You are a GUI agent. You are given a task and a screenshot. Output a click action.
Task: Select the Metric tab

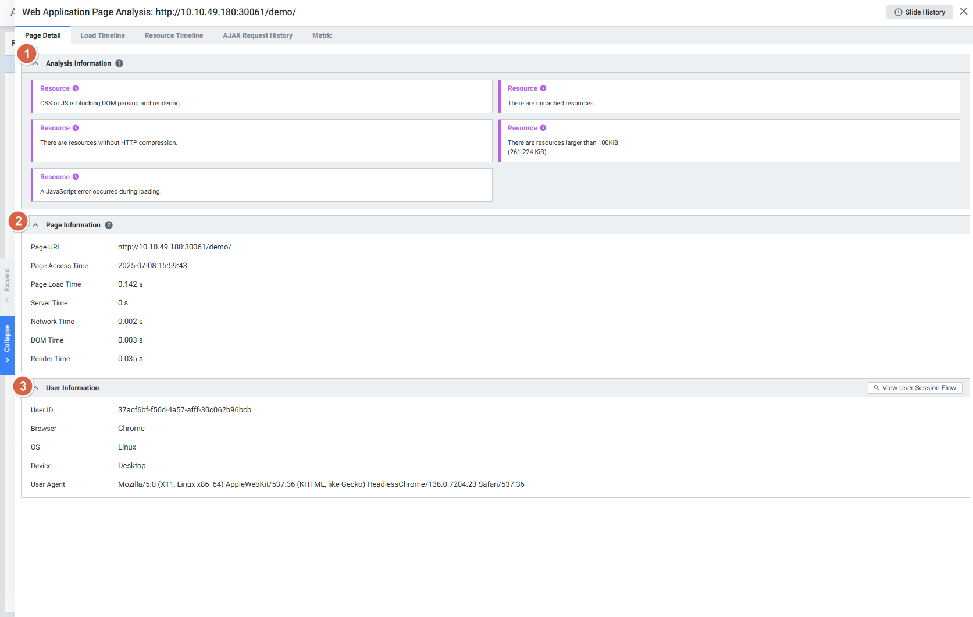322,35
